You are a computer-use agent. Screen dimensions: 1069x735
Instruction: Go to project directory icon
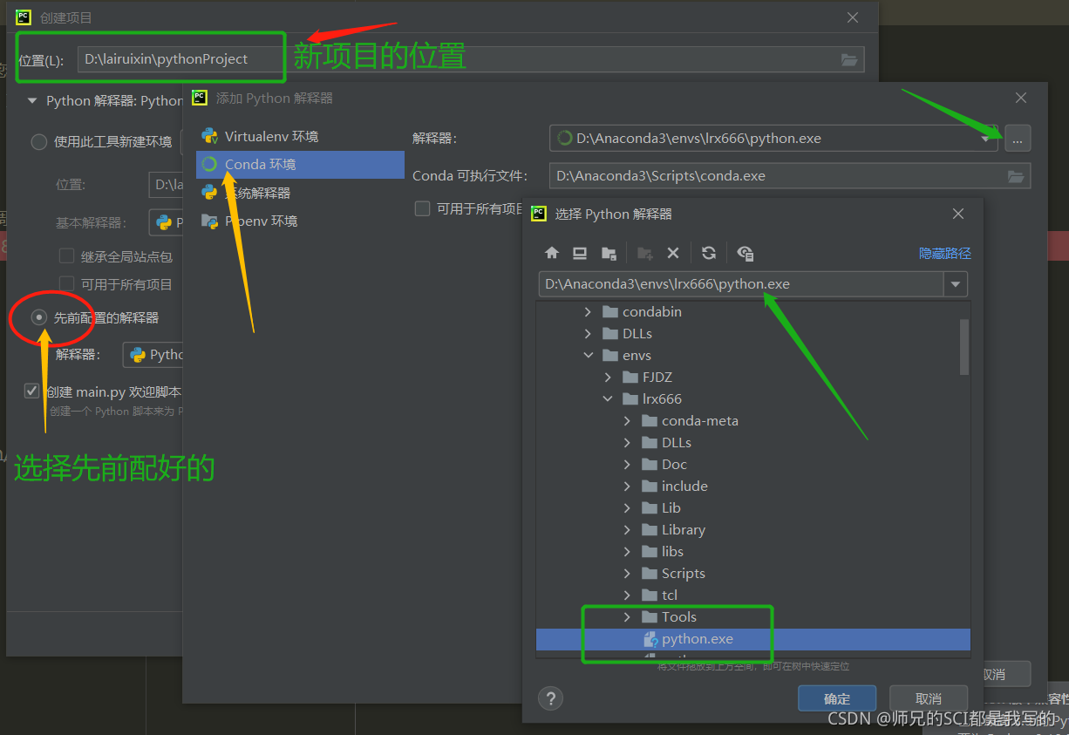pos(609,253)
